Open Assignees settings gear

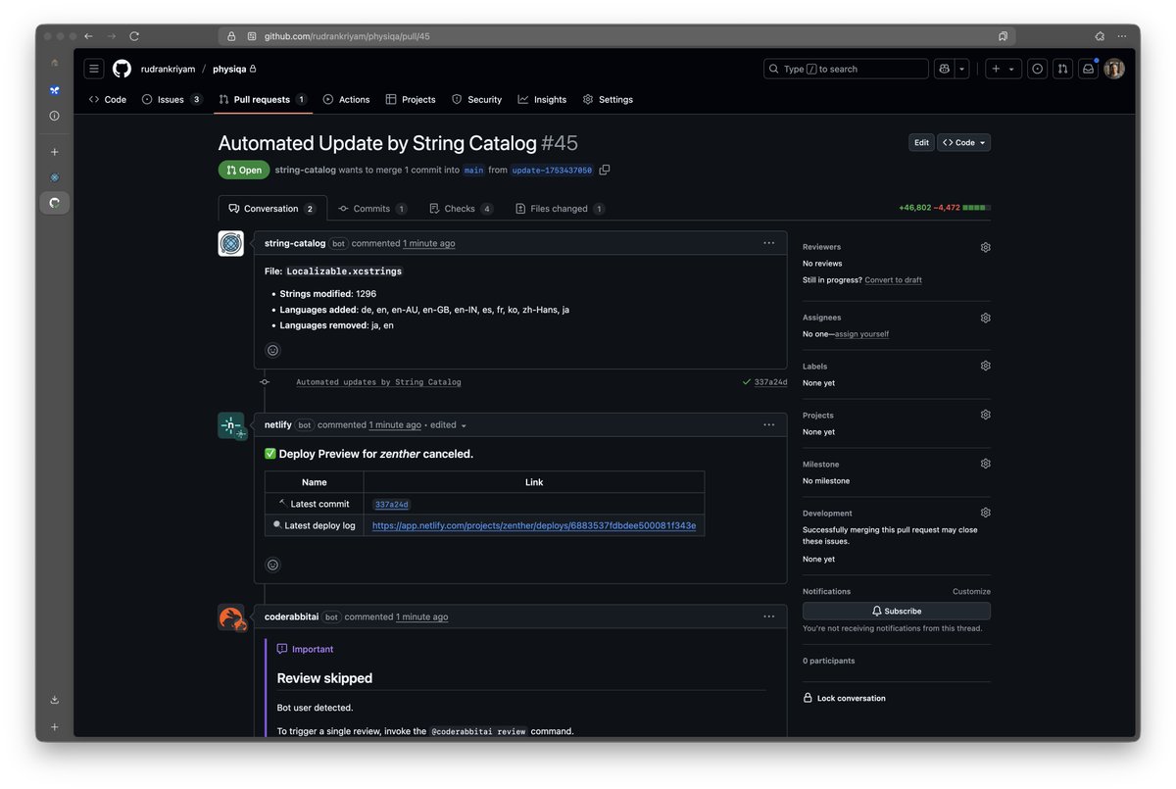tap(985, 318)
